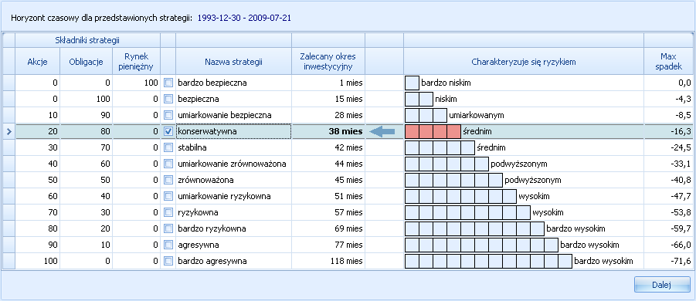Check the ryzykowna strategy checkbox

click(168, 212)
